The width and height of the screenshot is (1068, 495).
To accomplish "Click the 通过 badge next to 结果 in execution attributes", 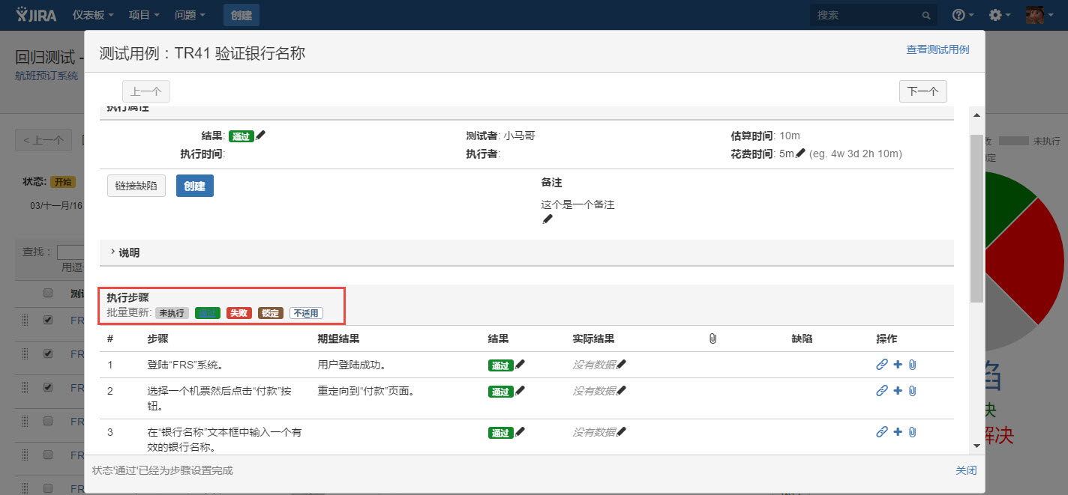I will point(241,136).
